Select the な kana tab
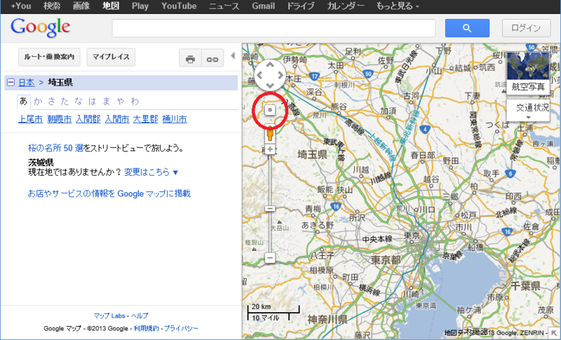Image resolution: width=561 pixels, height=340 pixels. 79,102
